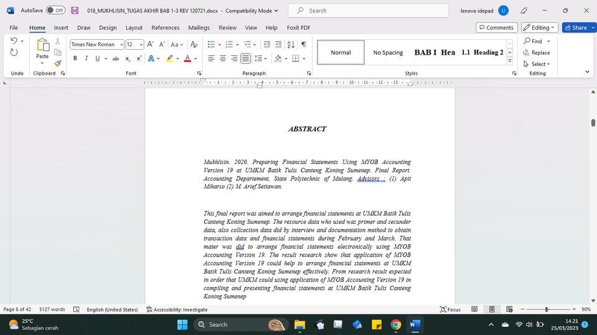
Task: Expand the numbering list dropdown
Action: point(237,45)
